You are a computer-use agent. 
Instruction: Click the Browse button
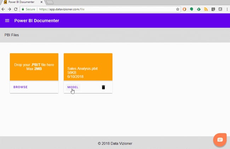click(x=21, y=87)
